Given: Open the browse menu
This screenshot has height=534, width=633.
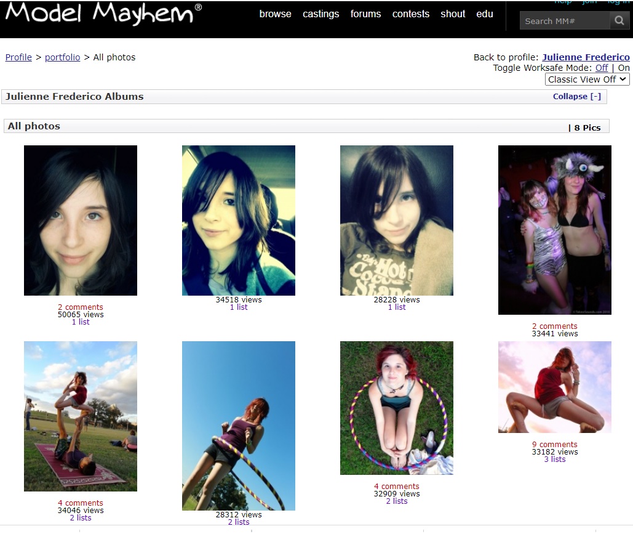Looking at the screenshot, I should pos(276,14).
